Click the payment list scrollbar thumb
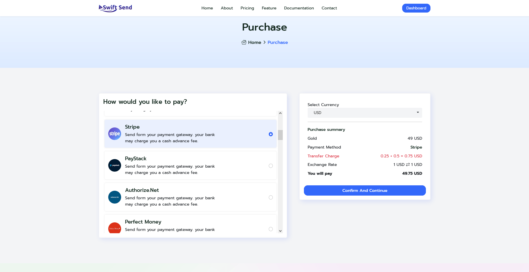 [x=280, y=135]
